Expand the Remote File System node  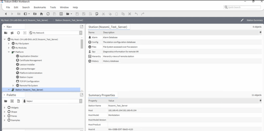[13, 86]
